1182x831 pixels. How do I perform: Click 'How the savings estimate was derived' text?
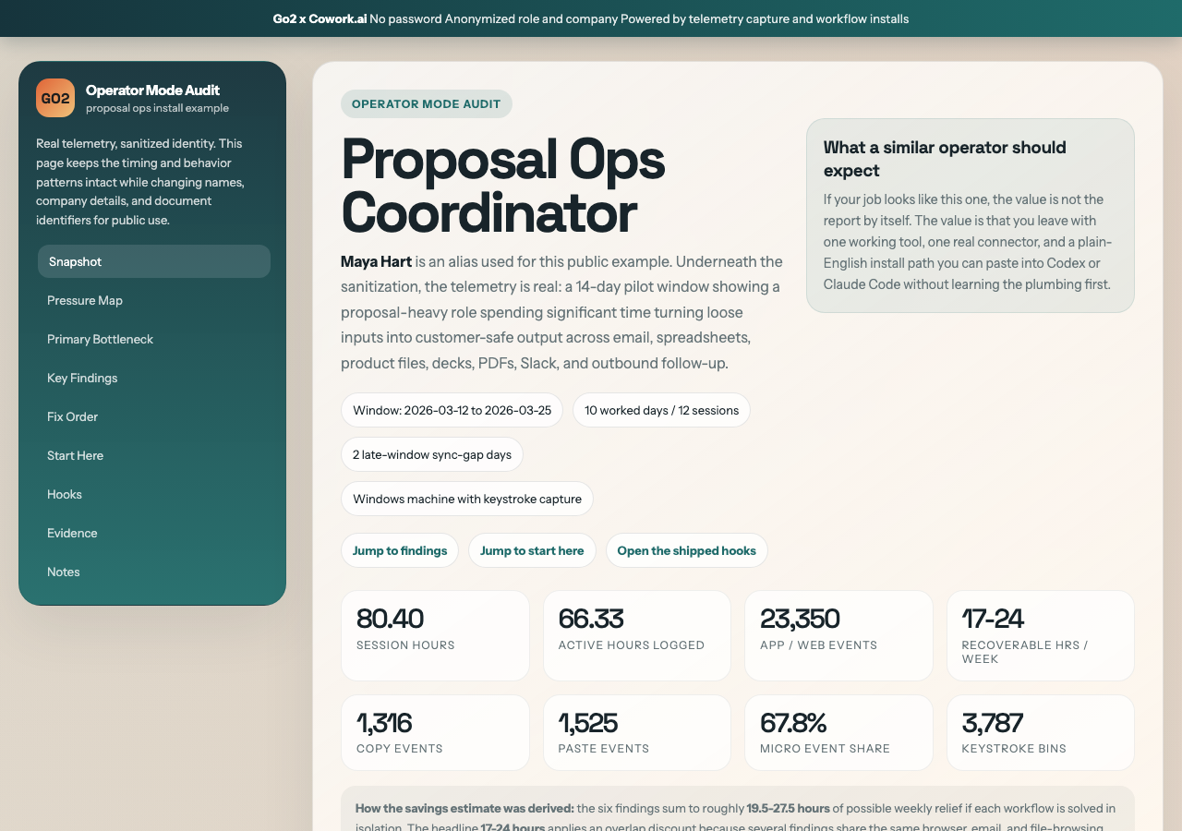click(464, 808)
